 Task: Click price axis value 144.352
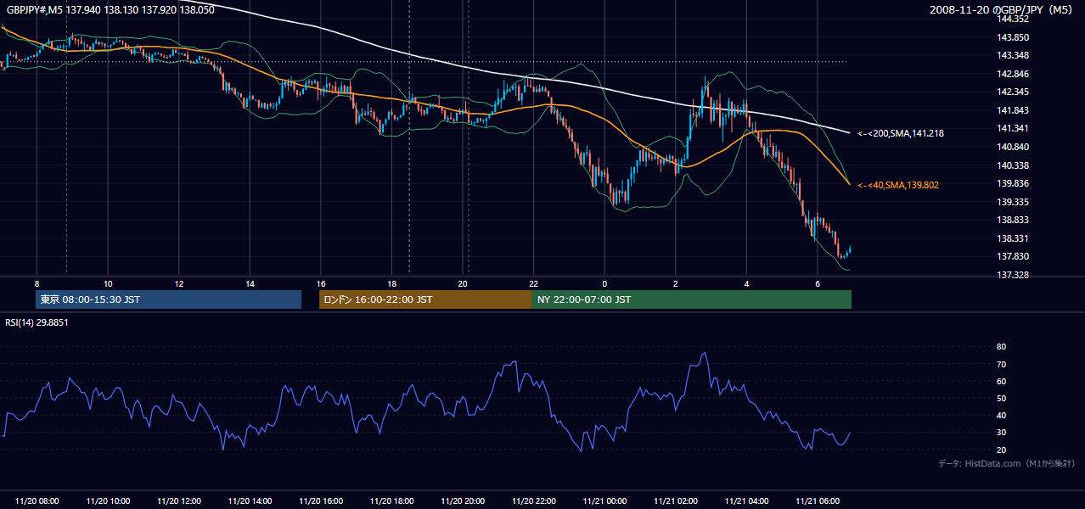(1013, 20)
